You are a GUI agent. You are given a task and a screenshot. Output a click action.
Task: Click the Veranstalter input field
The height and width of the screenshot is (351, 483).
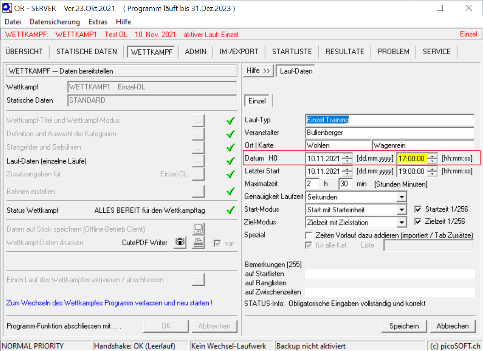point(389,133)
